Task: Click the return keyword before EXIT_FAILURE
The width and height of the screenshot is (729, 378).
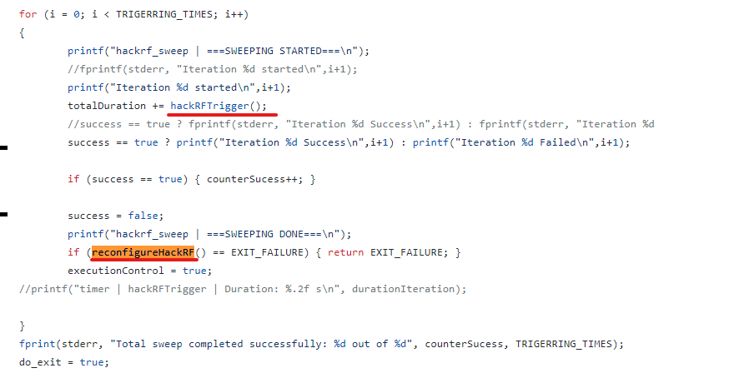Action: [346, 252]
